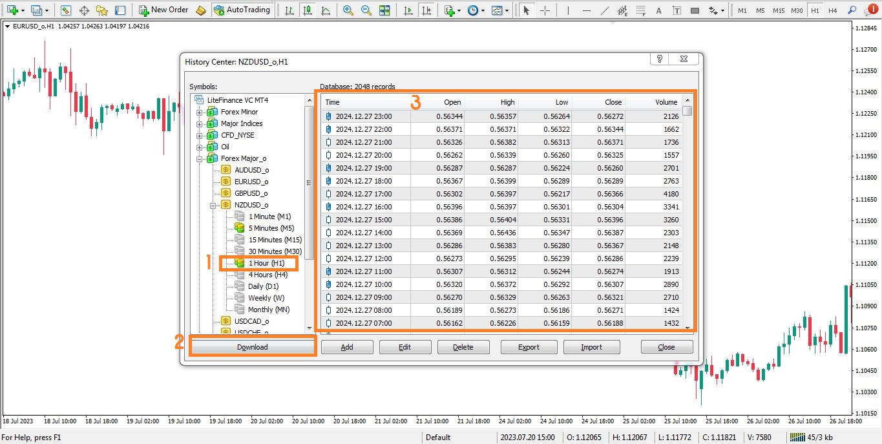Open the indicators list dropdown arrow

click(459, 10)
